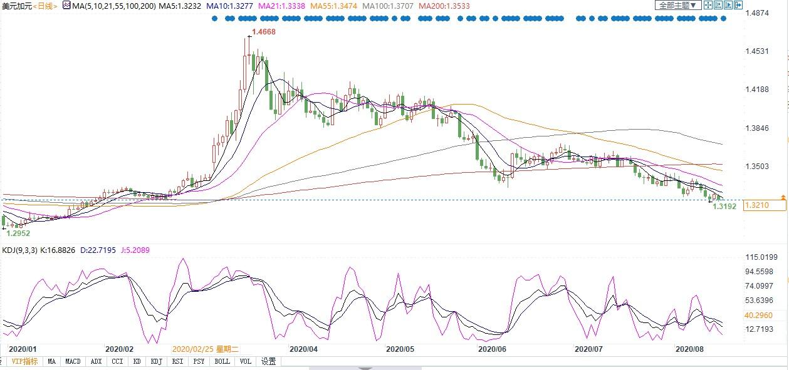Screen dimensions: 789x370
Task: Click the crosshair cursor icon
Action: click(x=708, y=5)
